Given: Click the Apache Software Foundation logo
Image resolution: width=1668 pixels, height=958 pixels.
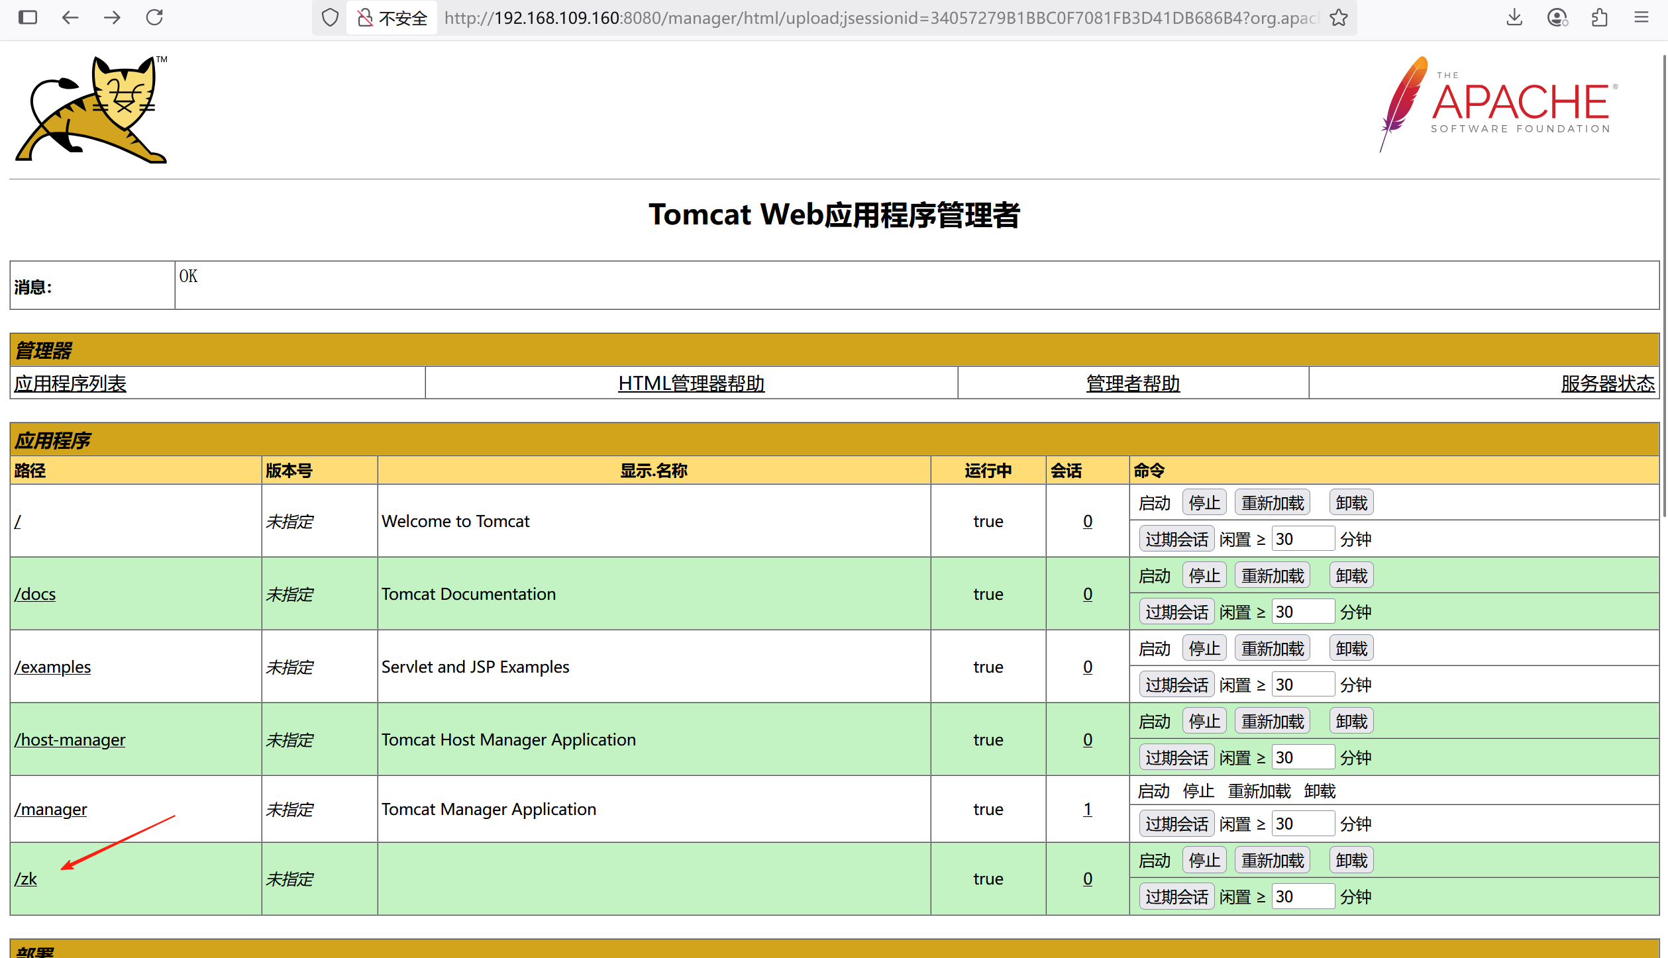Looking at the screenshot, I should tap(1499, 104).
